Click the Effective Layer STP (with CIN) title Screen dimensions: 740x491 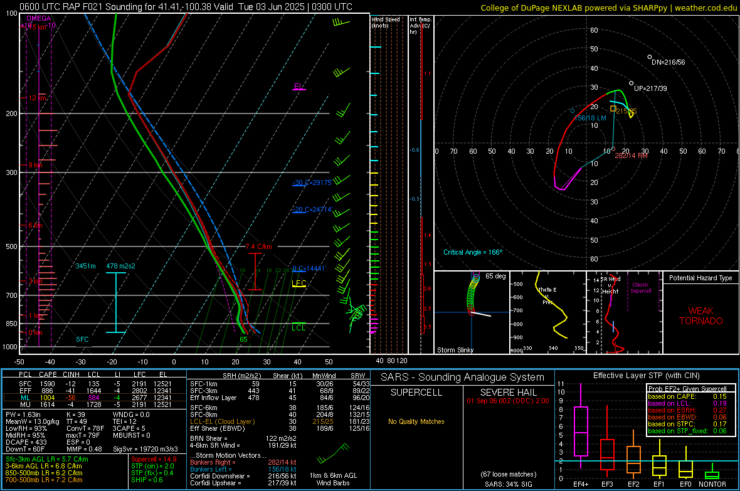[x=646, y=376]
